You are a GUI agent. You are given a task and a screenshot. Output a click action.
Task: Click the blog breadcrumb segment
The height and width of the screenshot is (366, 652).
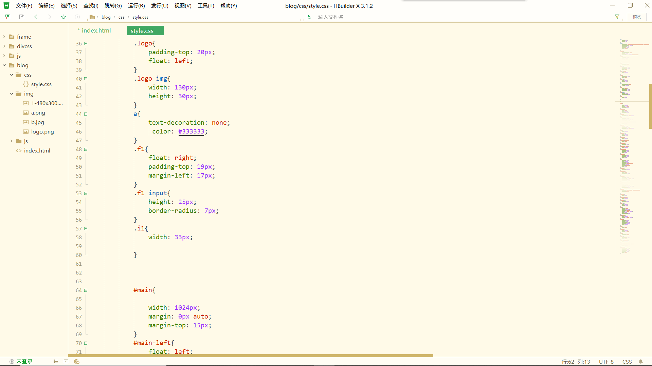coord(106,17)
